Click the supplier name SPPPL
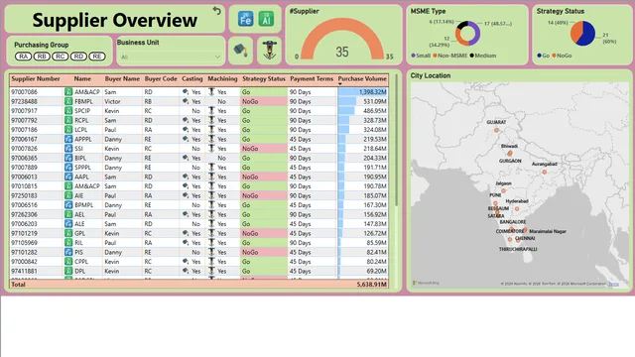Image resolution: width=635 pixels, height=357 pixels. click(82, 168)
